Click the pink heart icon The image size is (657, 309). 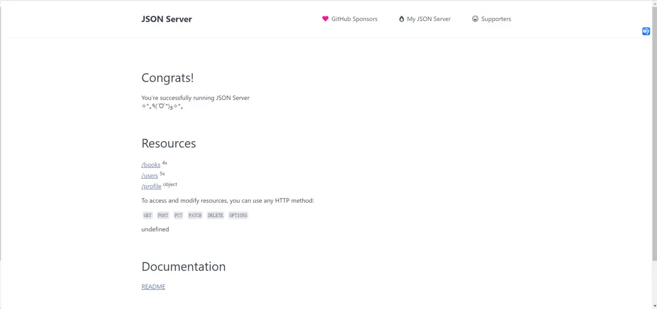(x=326, y=19)
